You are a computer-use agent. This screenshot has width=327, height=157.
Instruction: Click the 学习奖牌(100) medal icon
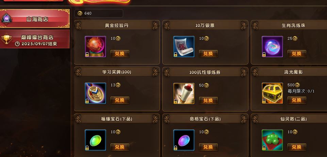coord(95,93)
